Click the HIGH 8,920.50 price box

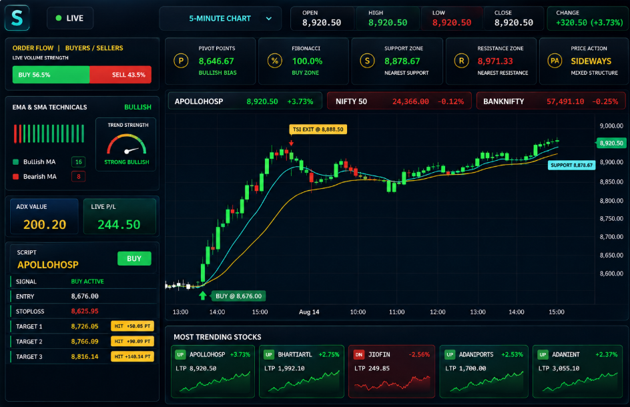[388, 19]
